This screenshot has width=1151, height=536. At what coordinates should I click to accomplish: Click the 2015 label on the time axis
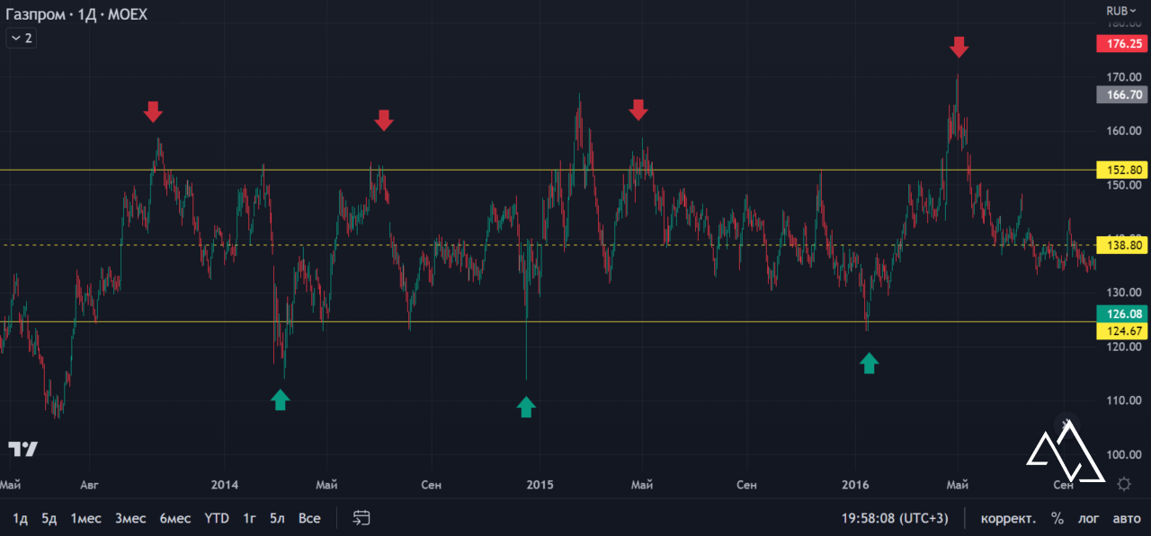pyautogui.click(x=540, y=485)
